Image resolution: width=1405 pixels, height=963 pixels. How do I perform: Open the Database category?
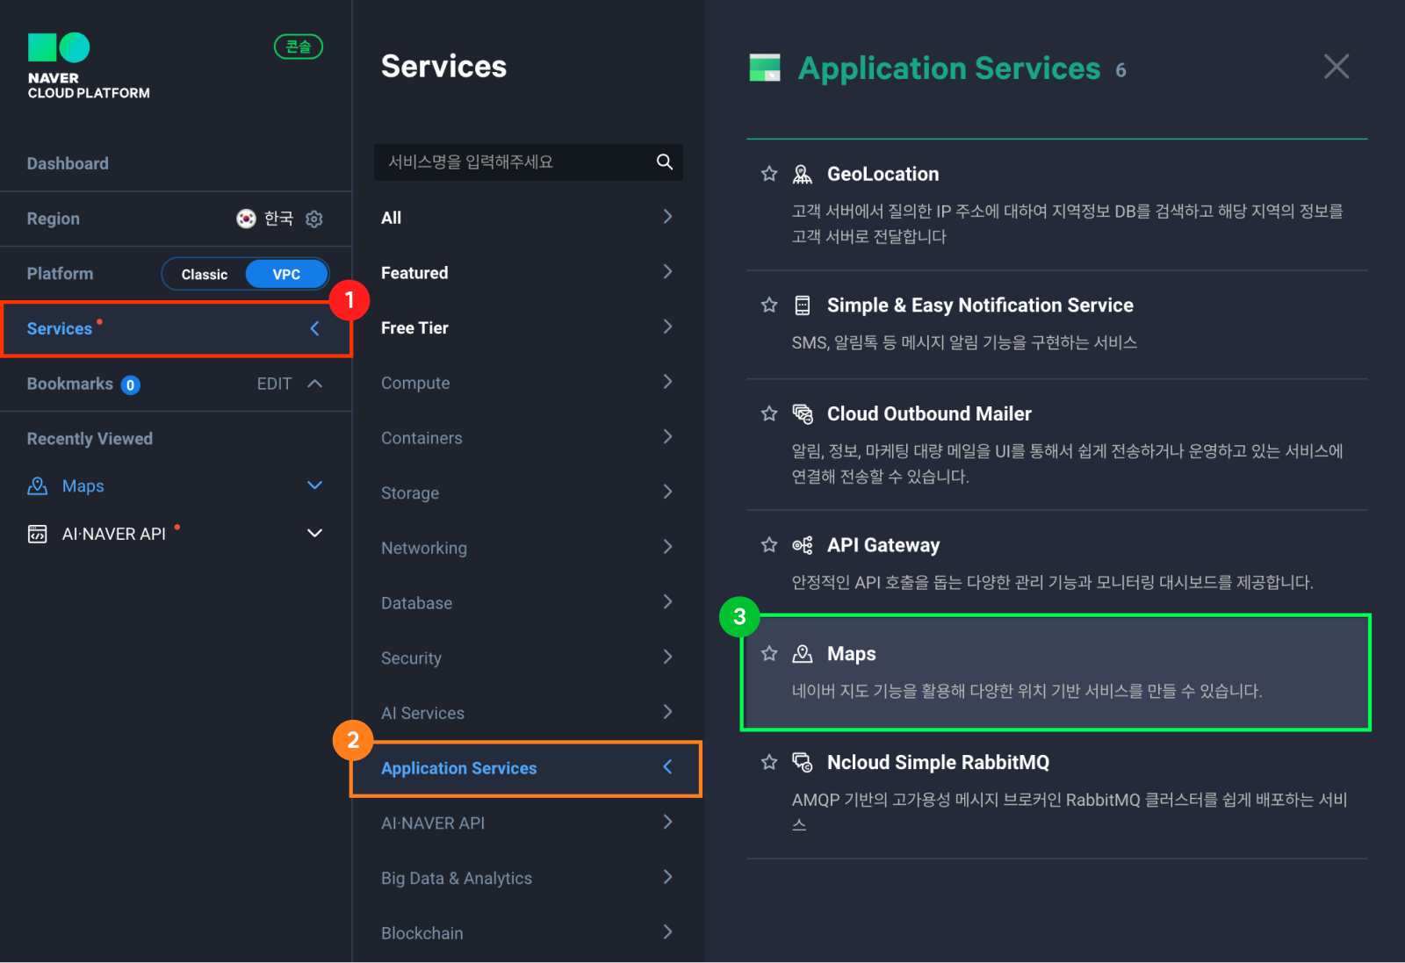pyautogui.click(x=527, y=603)
